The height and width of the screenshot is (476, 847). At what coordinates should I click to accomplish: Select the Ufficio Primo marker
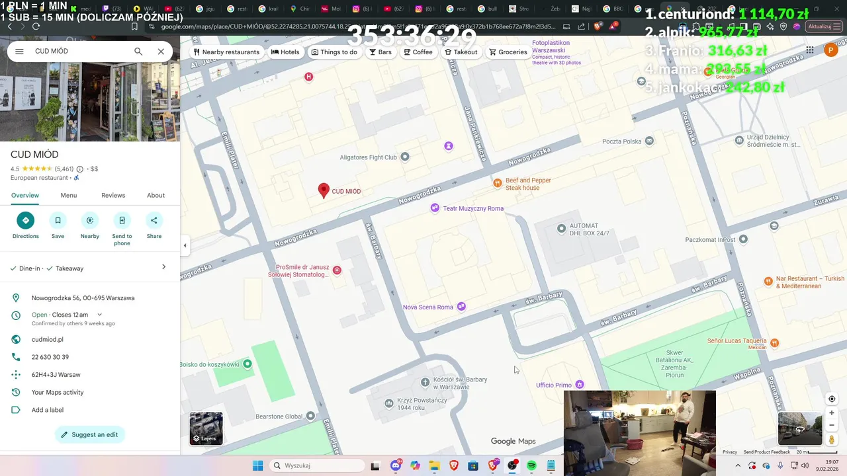(x=580, y=385)
